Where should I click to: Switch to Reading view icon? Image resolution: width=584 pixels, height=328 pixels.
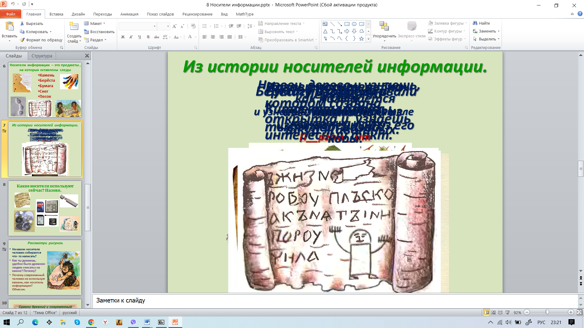point(500,313)
